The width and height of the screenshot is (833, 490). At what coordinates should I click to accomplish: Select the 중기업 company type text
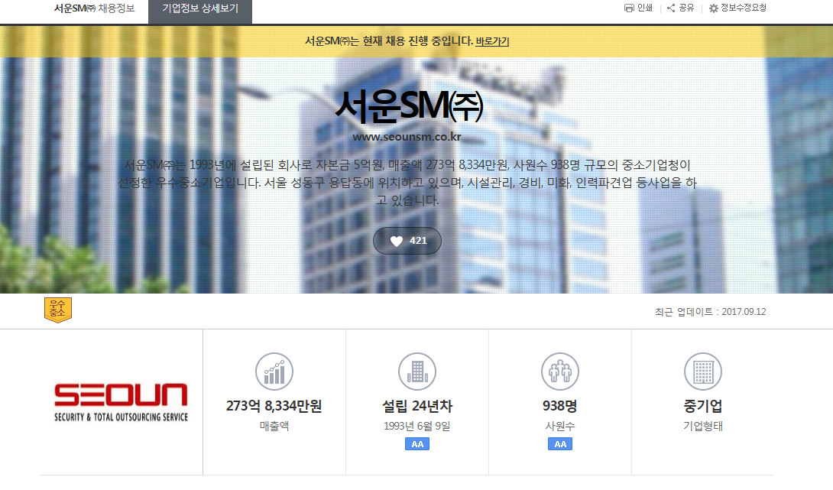coord(703,406)
